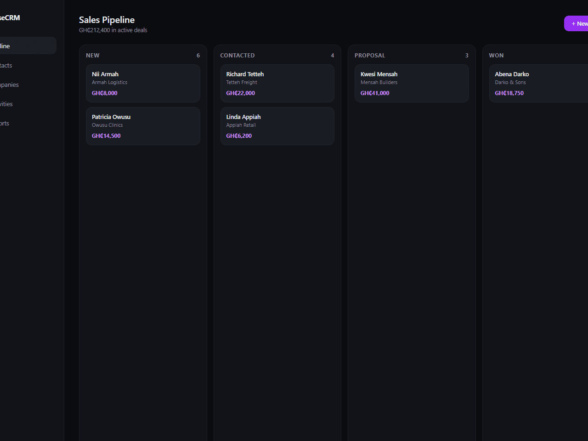Click the CRM logo text
Viewport: 588px width, 441px height.
(10, 18)
